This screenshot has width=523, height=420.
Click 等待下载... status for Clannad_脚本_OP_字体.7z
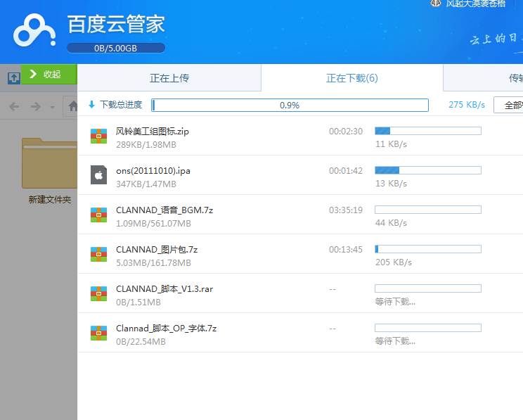click(395, 341)
